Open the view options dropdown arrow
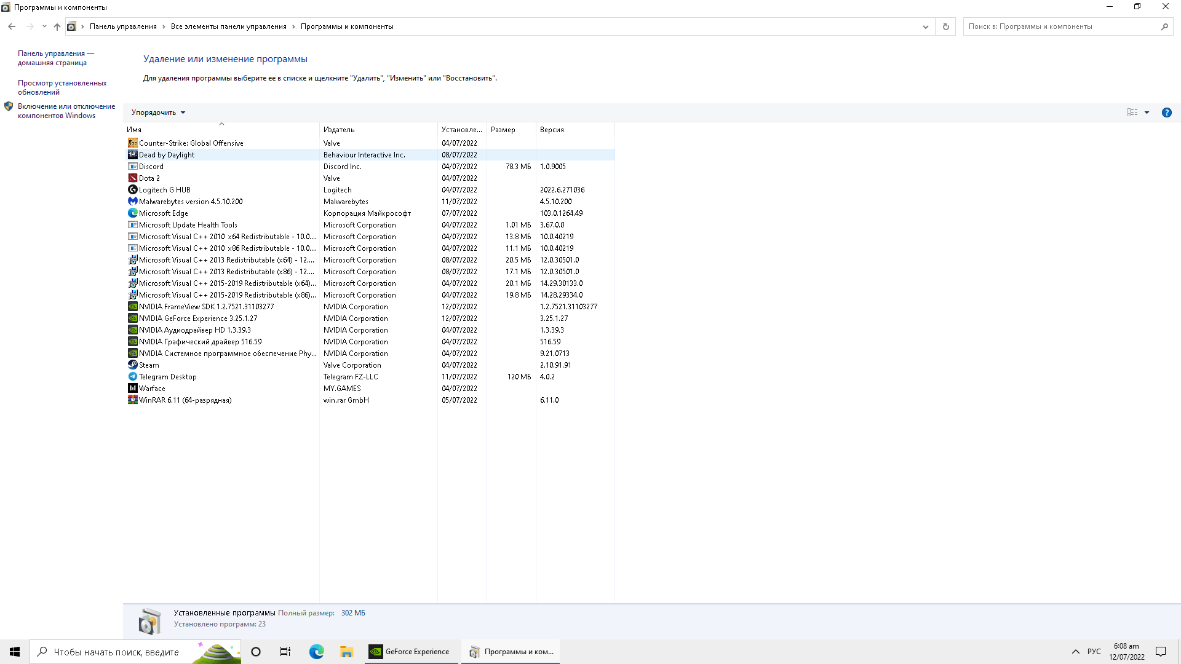 click(1147, 113)
